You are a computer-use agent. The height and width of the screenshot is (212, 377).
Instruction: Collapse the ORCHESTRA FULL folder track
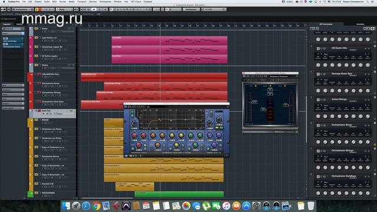pos(31,75)
